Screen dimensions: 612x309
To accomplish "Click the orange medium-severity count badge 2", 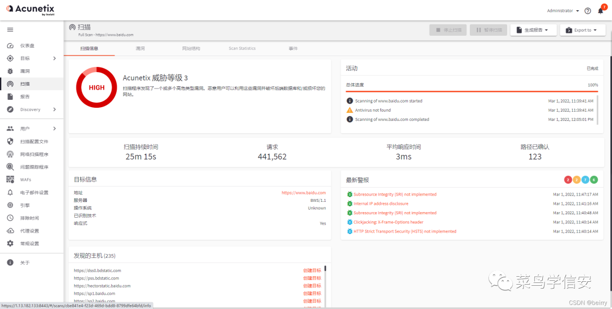I will pyautogui.click(x=576, y=180).
